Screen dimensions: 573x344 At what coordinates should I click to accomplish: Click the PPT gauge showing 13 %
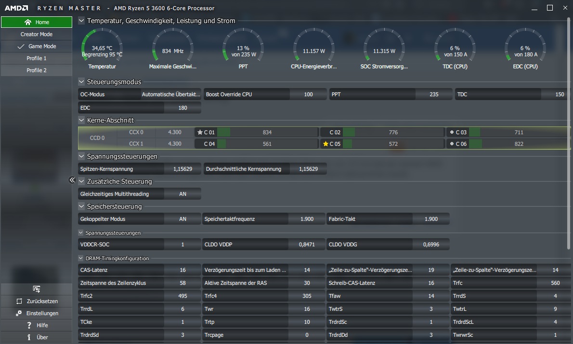click(243, 49)
